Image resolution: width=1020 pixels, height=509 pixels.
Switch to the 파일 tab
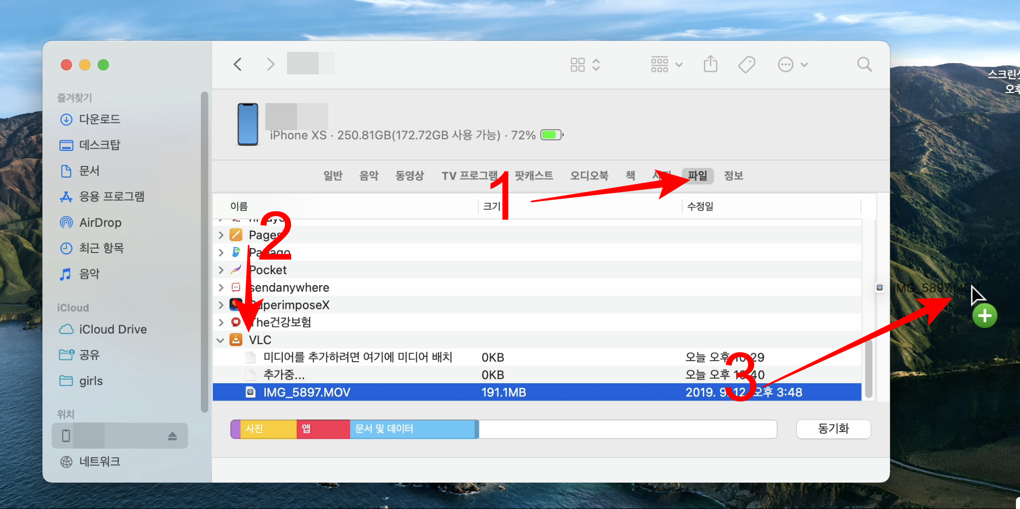coord(698,176)
